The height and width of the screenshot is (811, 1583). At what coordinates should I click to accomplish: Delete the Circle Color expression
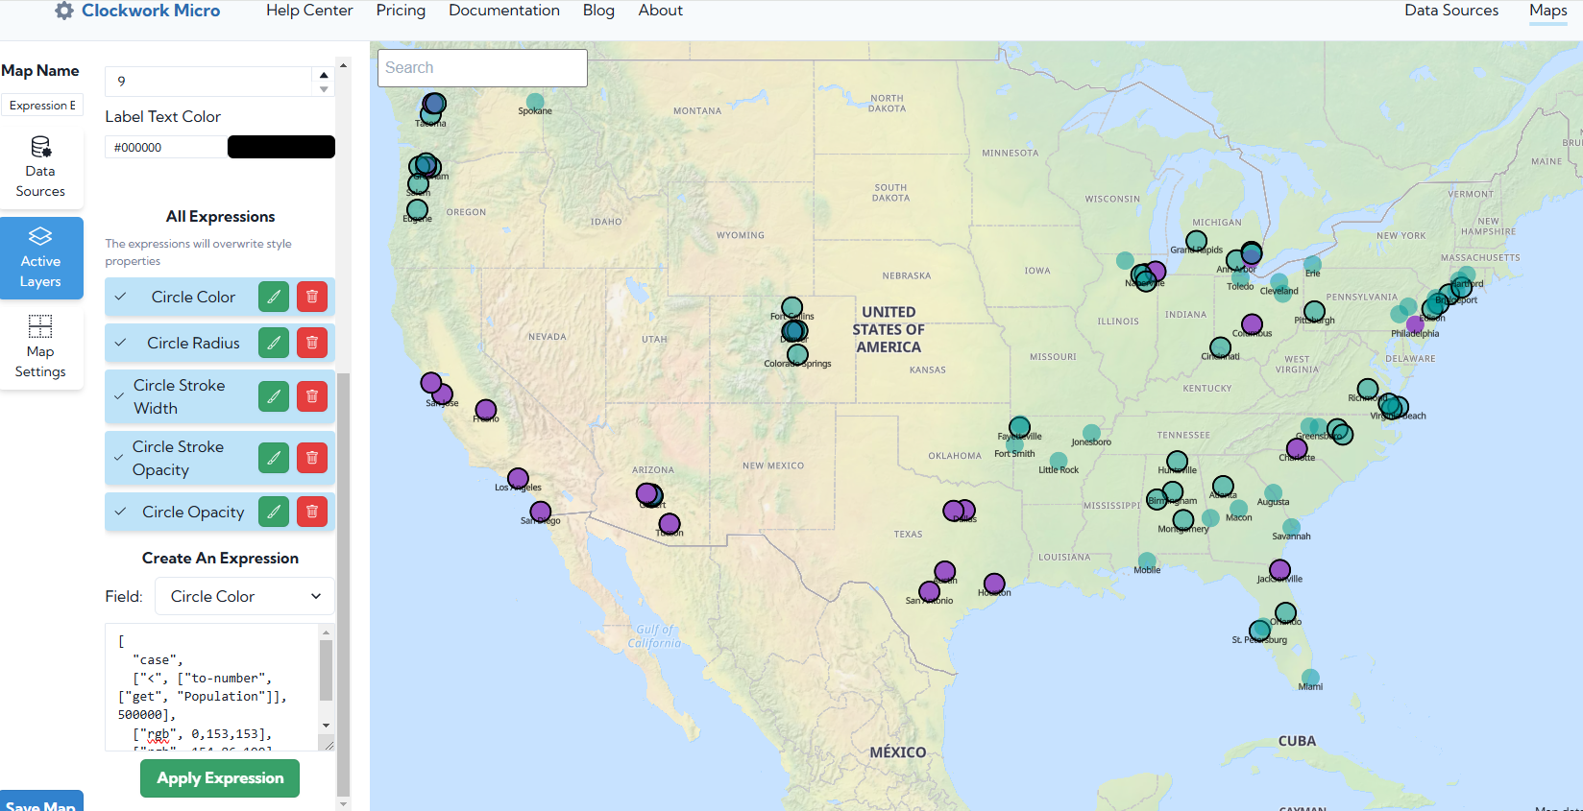(x=312, y=298)
